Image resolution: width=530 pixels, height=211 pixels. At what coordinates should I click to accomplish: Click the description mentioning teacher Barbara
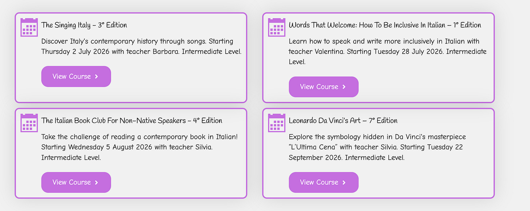pos(141,46)
